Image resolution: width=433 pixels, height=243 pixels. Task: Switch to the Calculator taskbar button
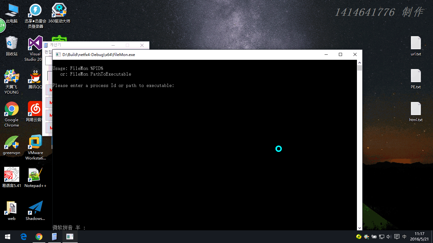click(x=55, y=237)
